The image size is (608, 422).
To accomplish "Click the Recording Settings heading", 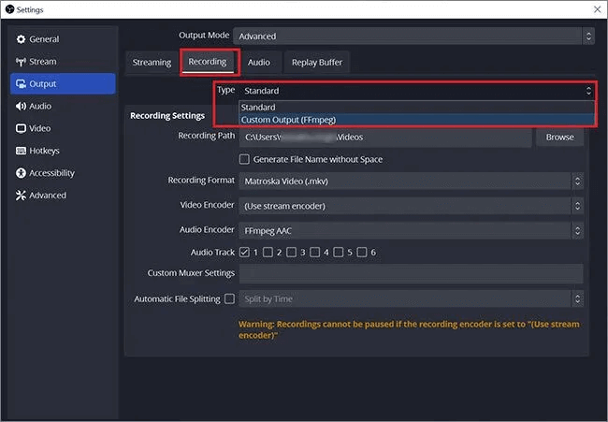I will pyautogui.click(x=167, y=116).
